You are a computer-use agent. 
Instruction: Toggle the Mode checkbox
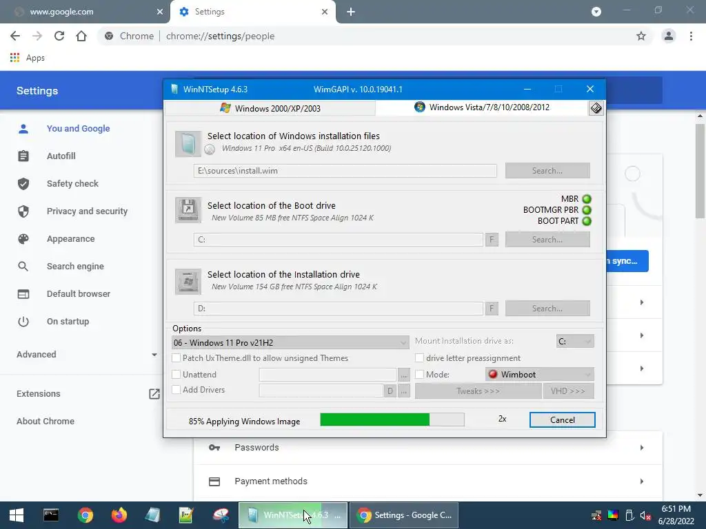pyautogui.click(x=419, y=374)
